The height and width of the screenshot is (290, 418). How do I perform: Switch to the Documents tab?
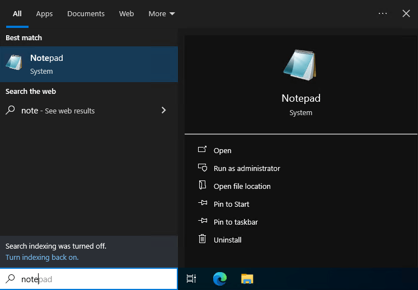pyautogui.click(x=86, y=13)
